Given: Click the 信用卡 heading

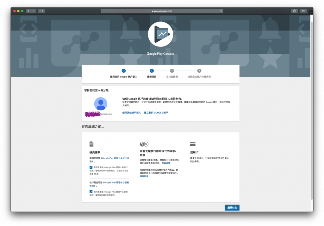Looking at the screenshot, I should [194, 152].
